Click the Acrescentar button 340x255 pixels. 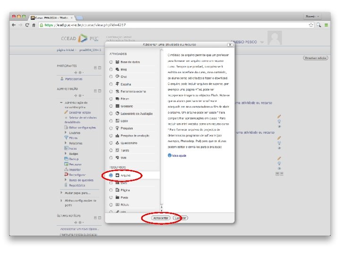point(161,218)
